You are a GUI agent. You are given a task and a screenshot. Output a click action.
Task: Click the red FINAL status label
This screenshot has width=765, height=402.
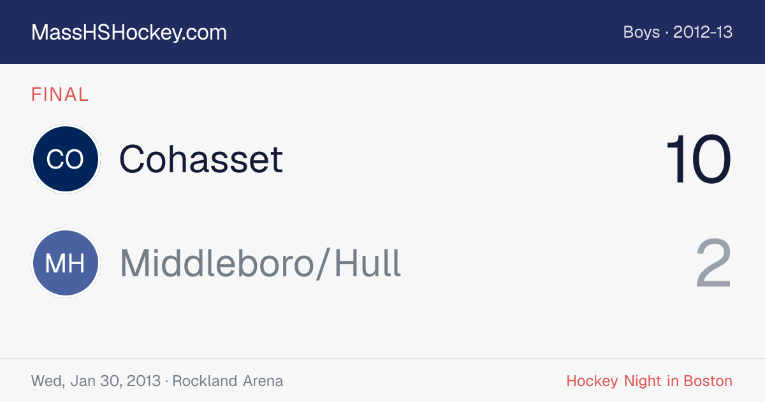tap(60, 95)
